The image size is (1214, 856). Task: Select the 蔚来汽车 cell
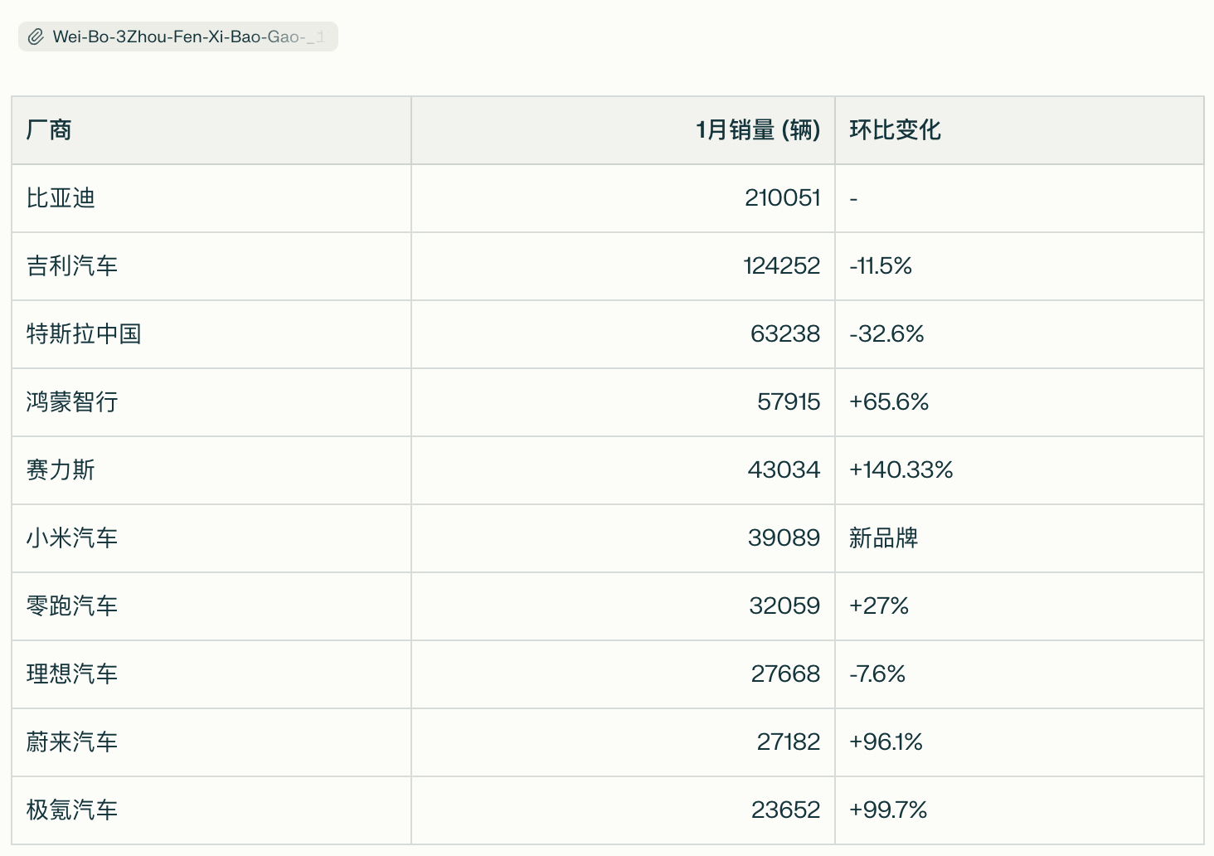[x=72, y=742]
